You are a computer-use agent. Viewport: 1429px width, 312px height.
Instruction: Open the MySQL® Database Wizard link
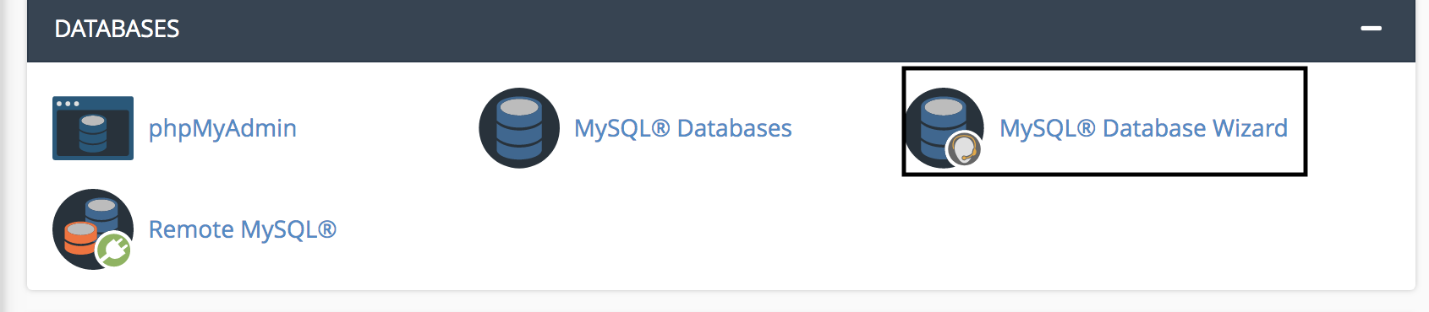tap(1144, 128)
